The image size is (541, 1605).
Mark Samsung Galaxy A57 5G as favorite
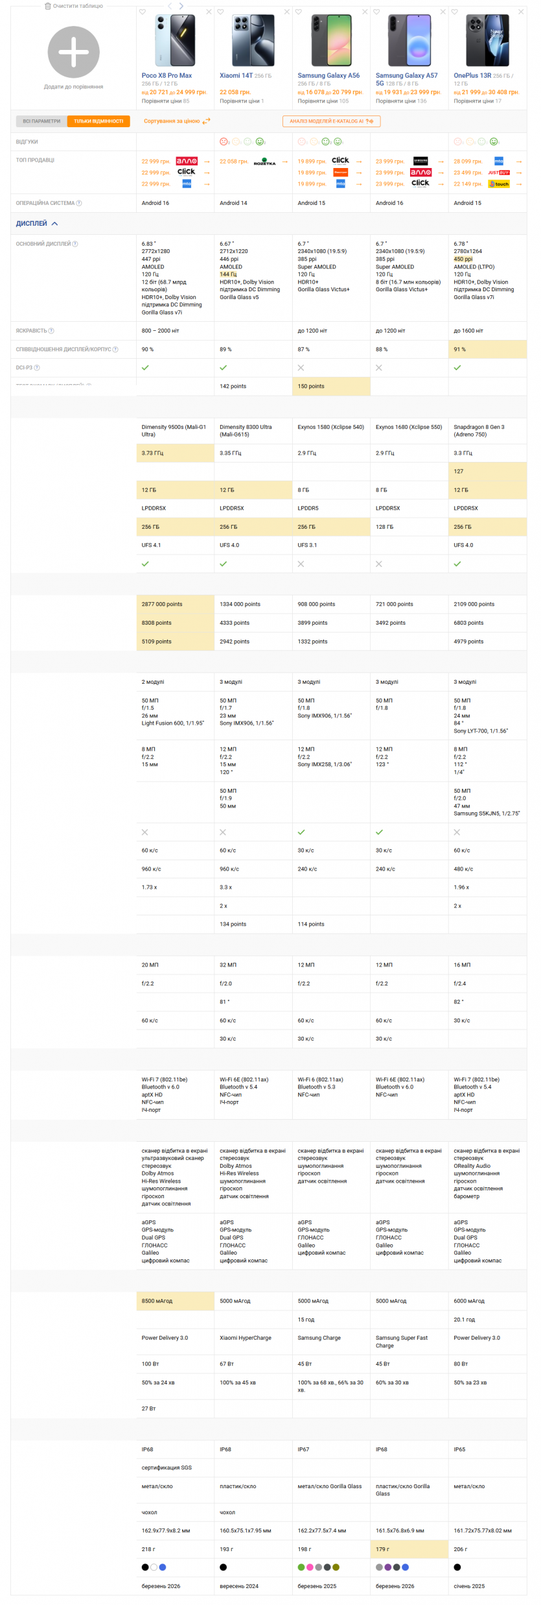coord(376,12)
